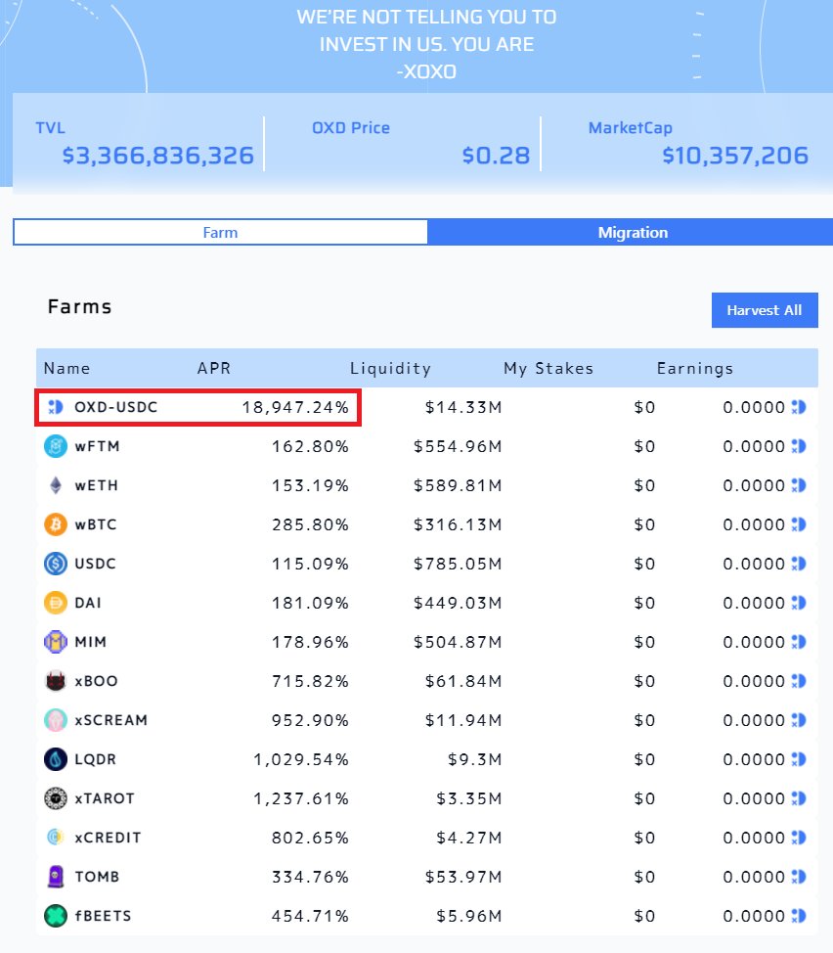Select the OXD-USDC farm name
The image size is (833, 953).
(116, 407)
